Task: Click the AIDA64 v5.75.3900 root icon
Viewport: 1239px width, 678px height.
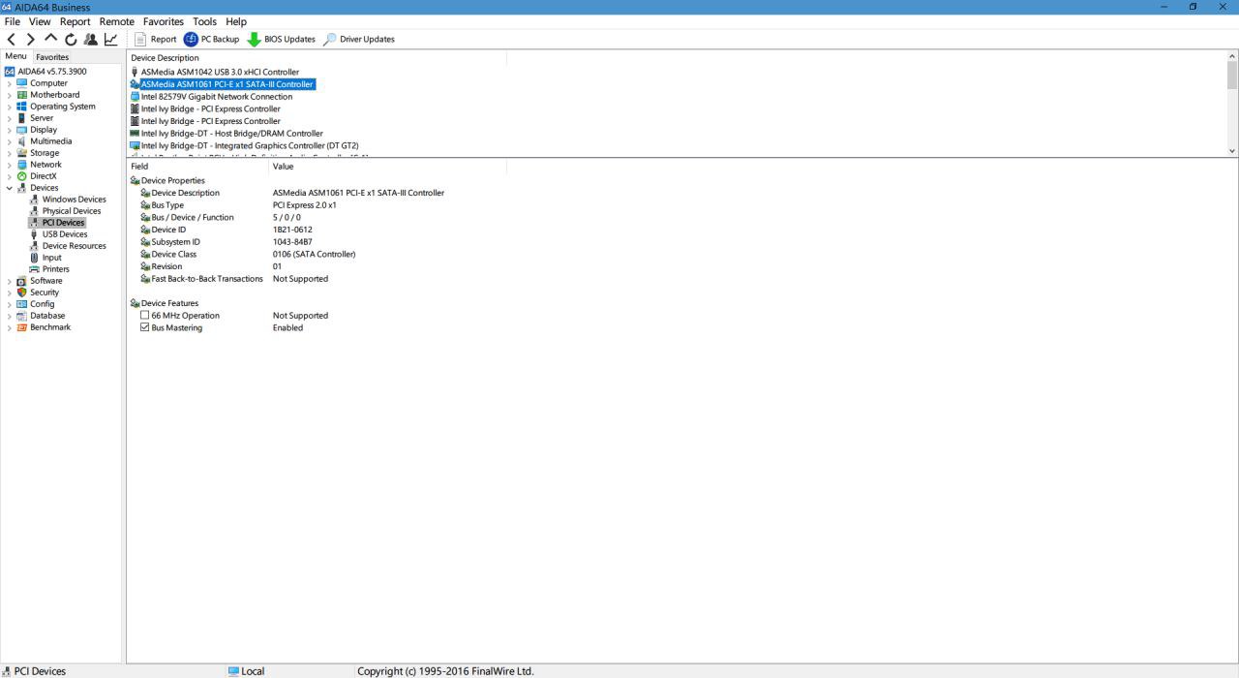Action: (x=10, y=72)
